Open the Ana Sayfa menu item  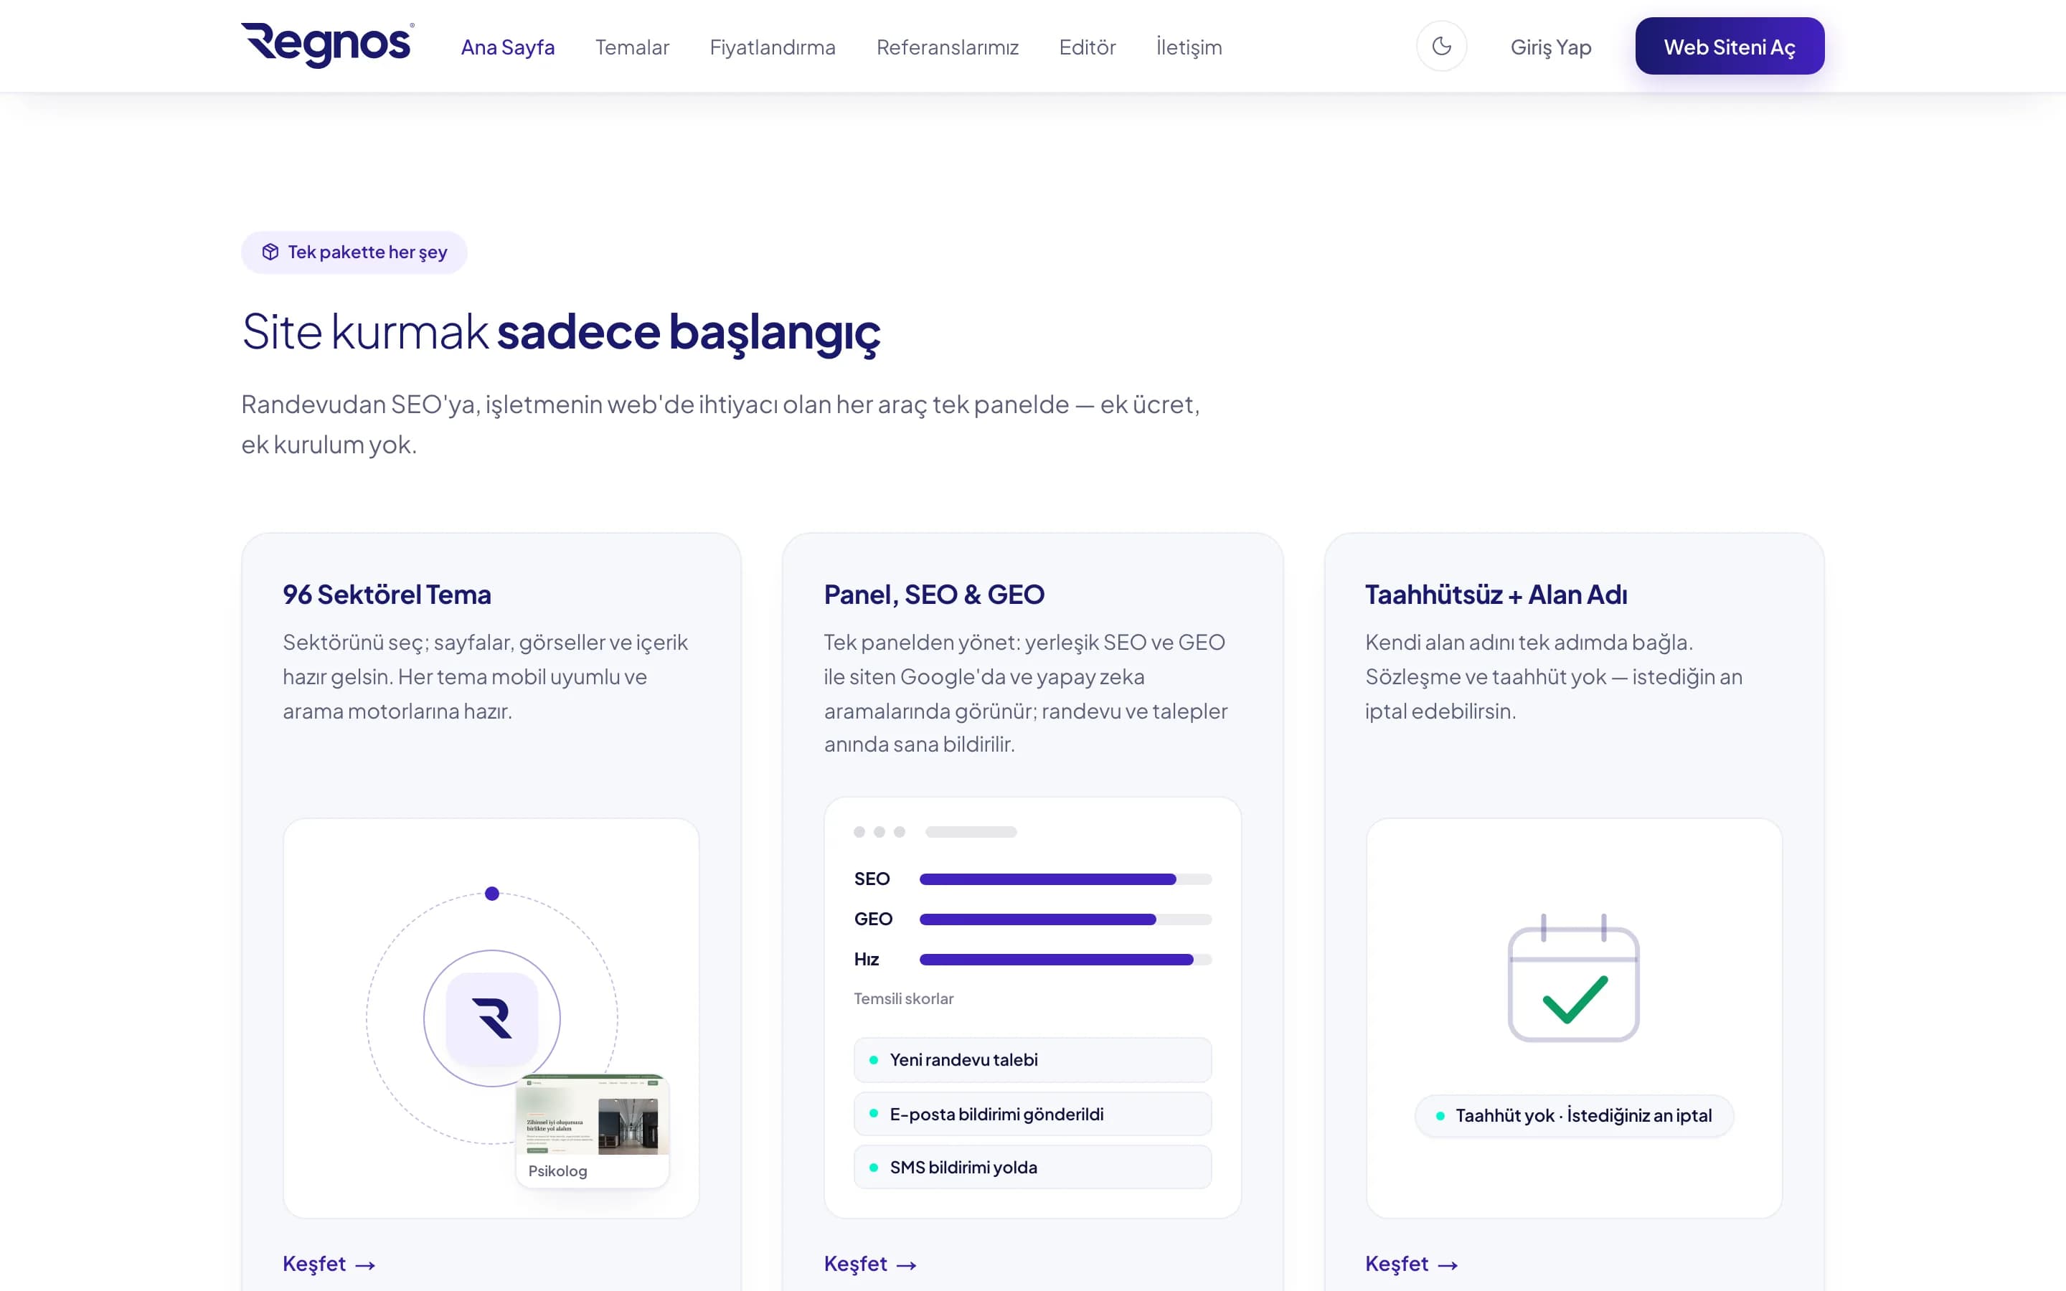click(508, 47)
